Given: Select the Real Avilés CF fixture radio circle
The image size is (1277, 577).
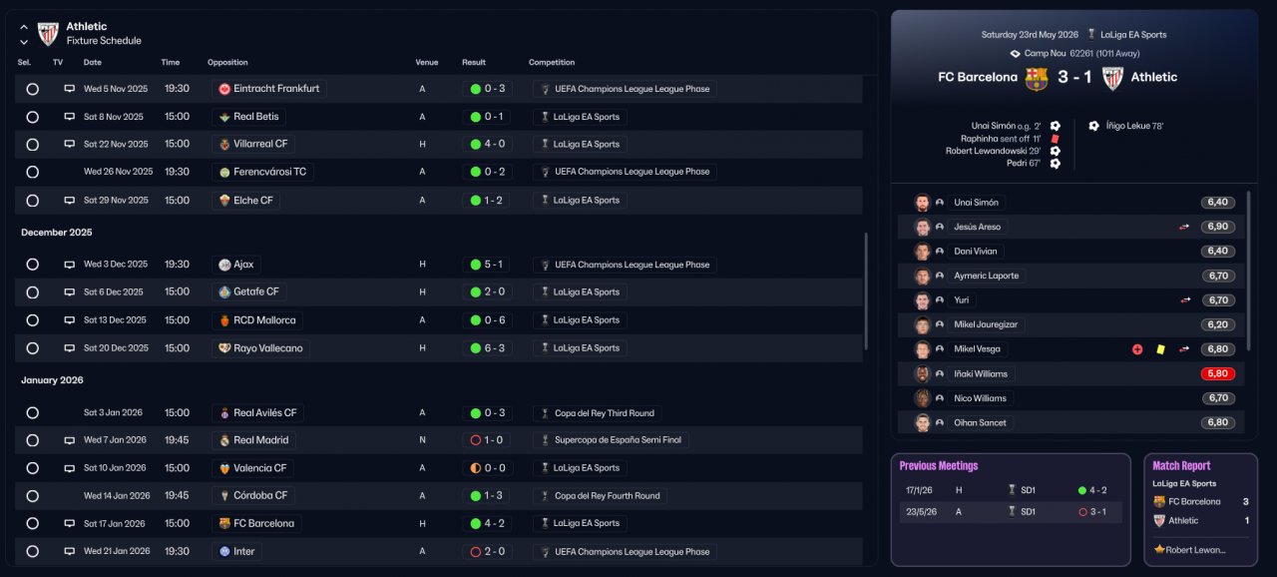Looking at the screenshot, I should click(32, 413).
